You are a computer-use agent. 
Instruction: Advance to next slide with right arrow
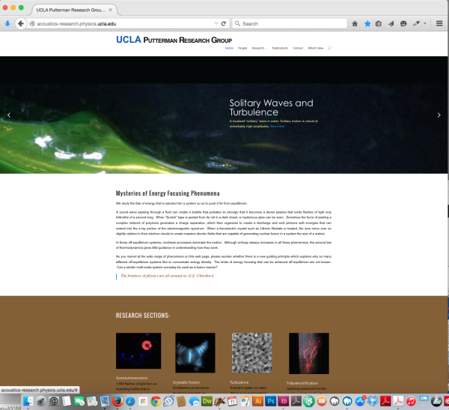(439, 115)
